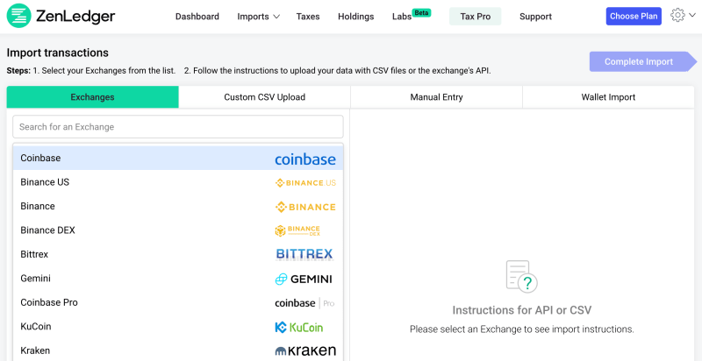Go to the Taxes page

point(308,17)
